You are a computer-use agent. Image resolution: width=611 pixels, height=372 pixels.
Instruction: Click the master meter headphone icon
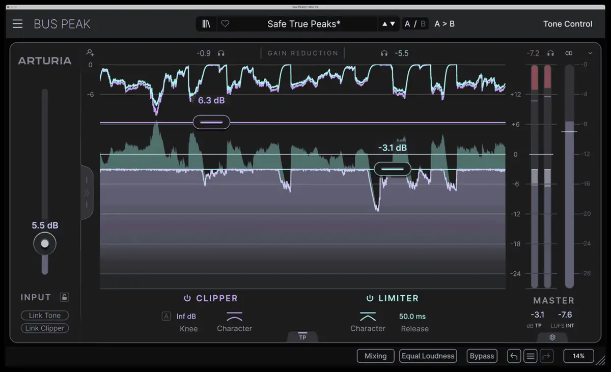coord(550,53)
